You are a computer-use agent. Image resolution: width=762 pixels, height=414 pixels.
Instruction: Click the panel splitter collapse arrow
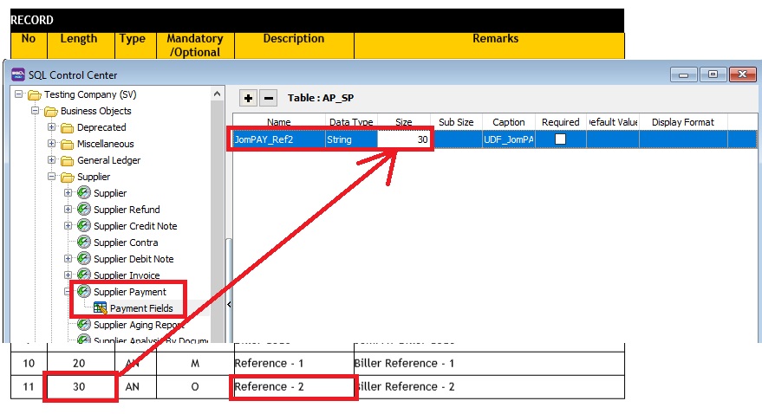pyautogui.click(x=229, y=305)
